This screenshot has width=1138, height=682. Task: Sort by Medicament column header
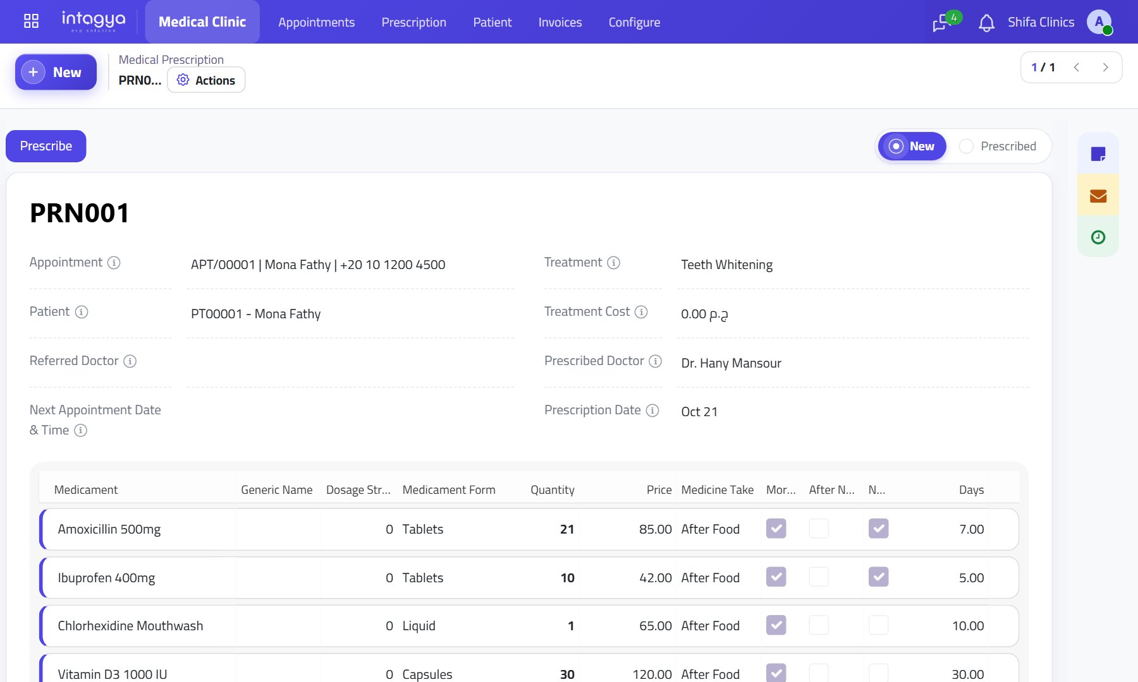86,489
